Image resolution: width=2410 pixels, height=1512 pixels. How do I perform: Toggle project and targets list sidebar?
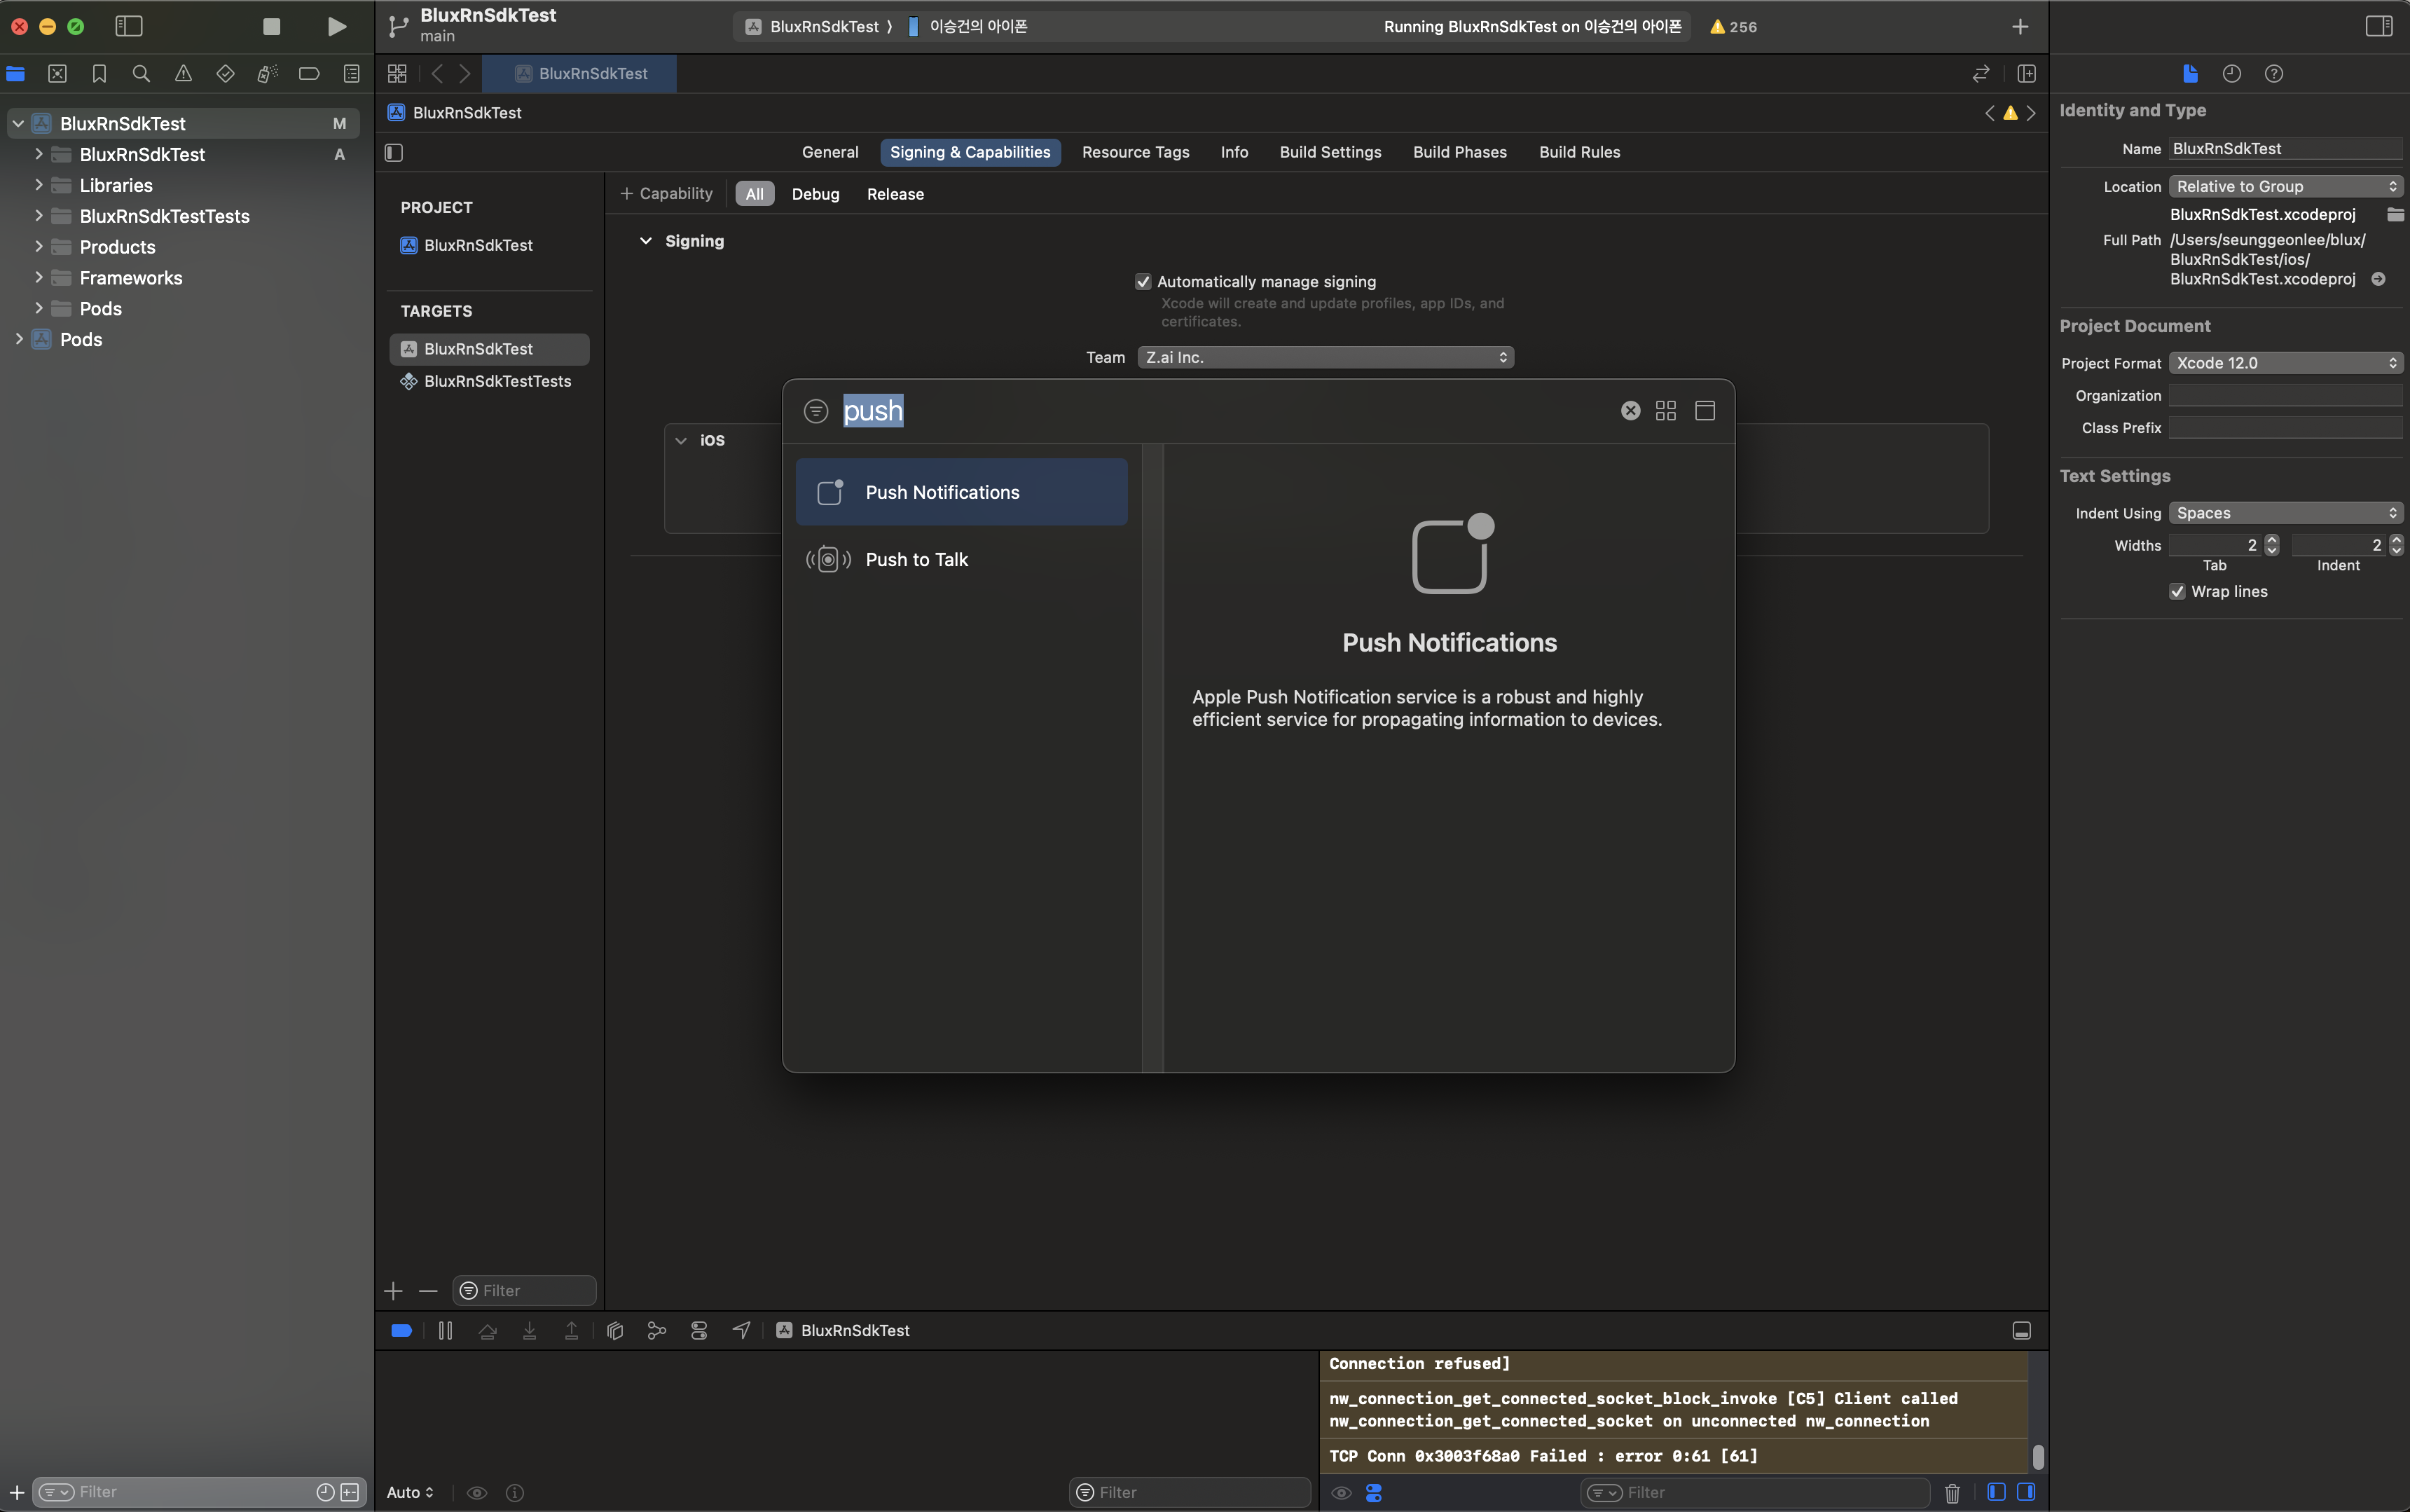tap(394, 153)
